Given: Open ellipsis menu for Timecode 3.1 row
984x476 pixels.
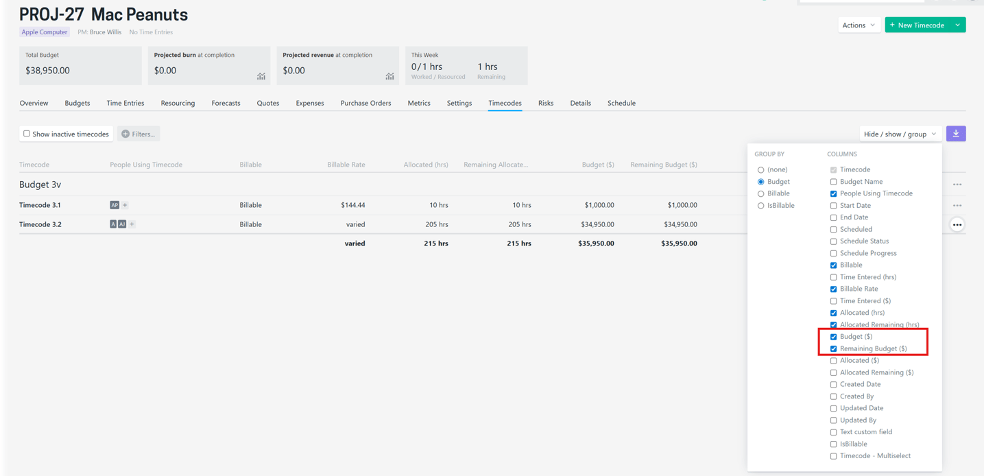Looking at the screenshot, I should pos(957,205).
